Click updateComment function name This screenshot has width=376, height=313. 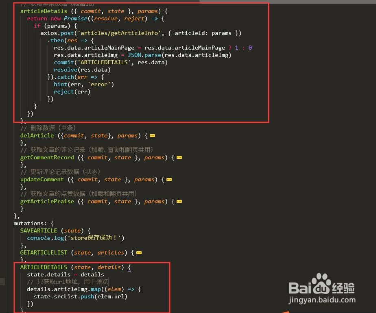click(x=42, y=180)
